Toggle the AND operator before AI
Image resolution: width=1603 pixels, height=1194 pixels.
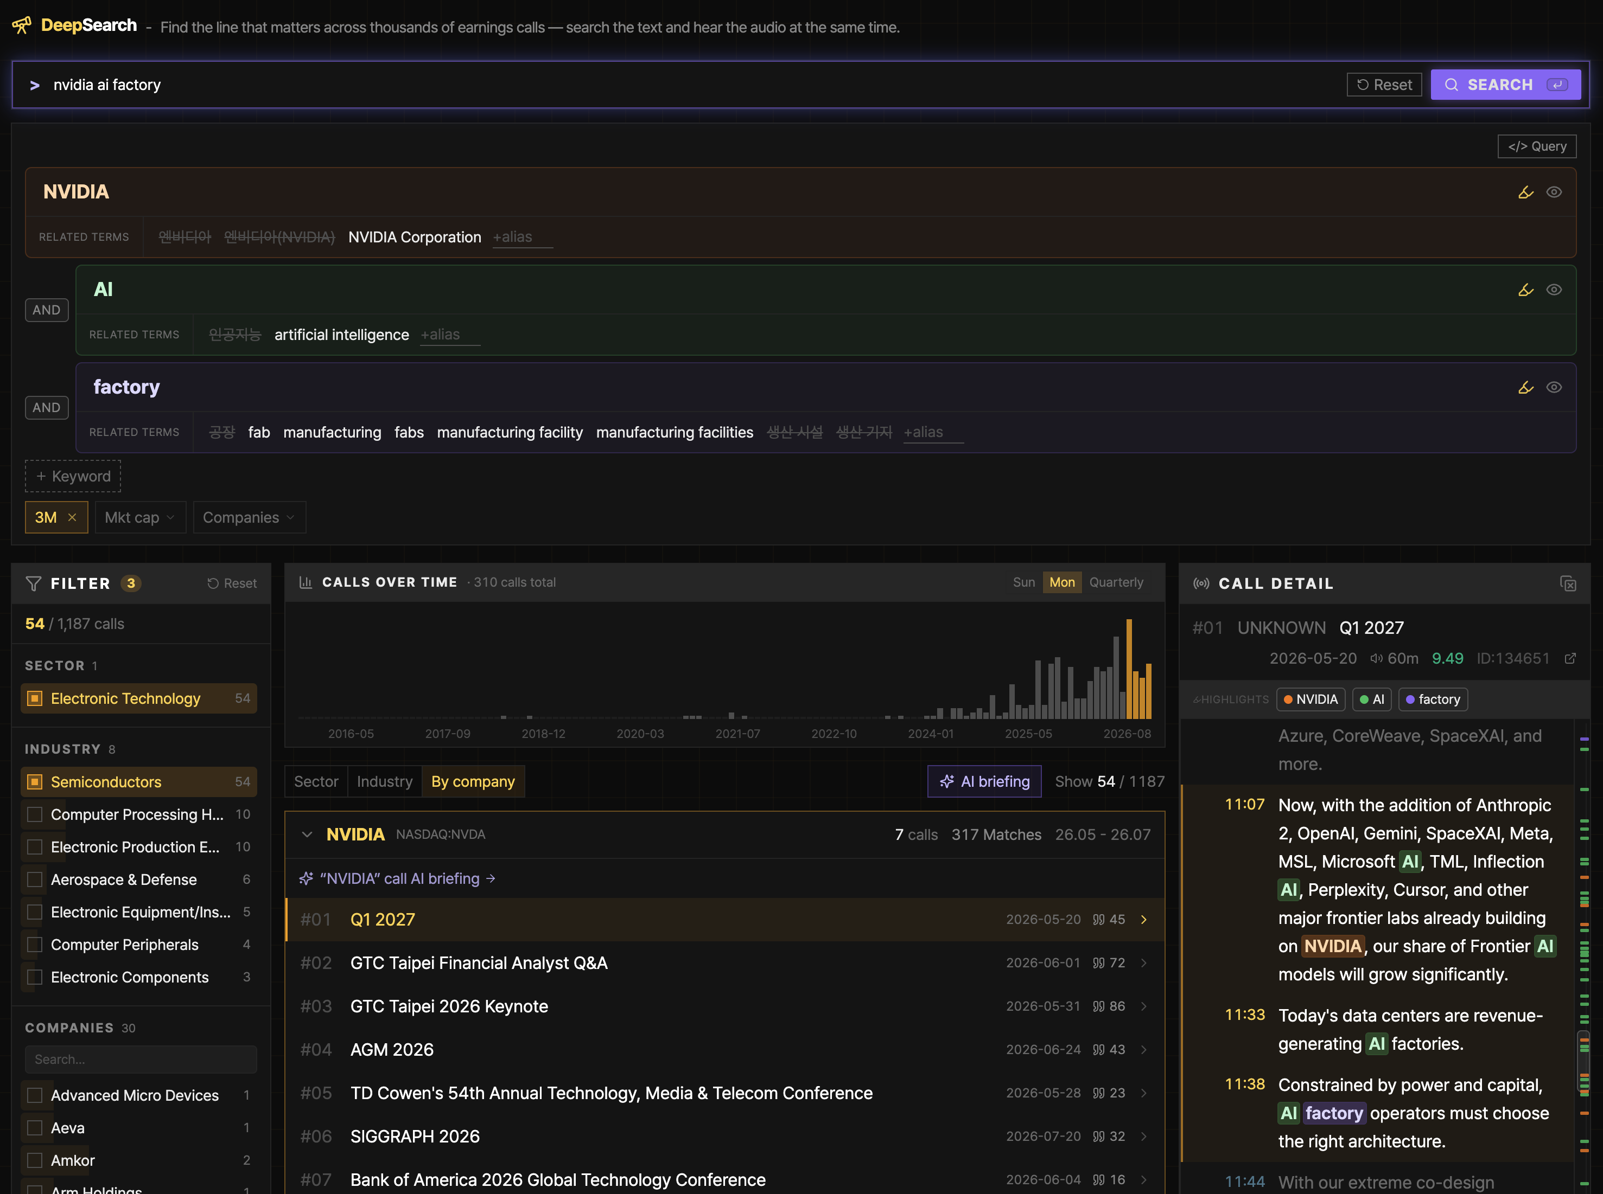click(x=46, y=310)
